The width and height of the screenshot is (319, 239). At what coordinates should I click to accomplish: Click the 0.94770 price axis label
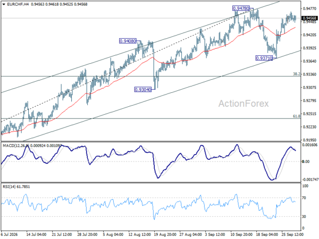309,8
